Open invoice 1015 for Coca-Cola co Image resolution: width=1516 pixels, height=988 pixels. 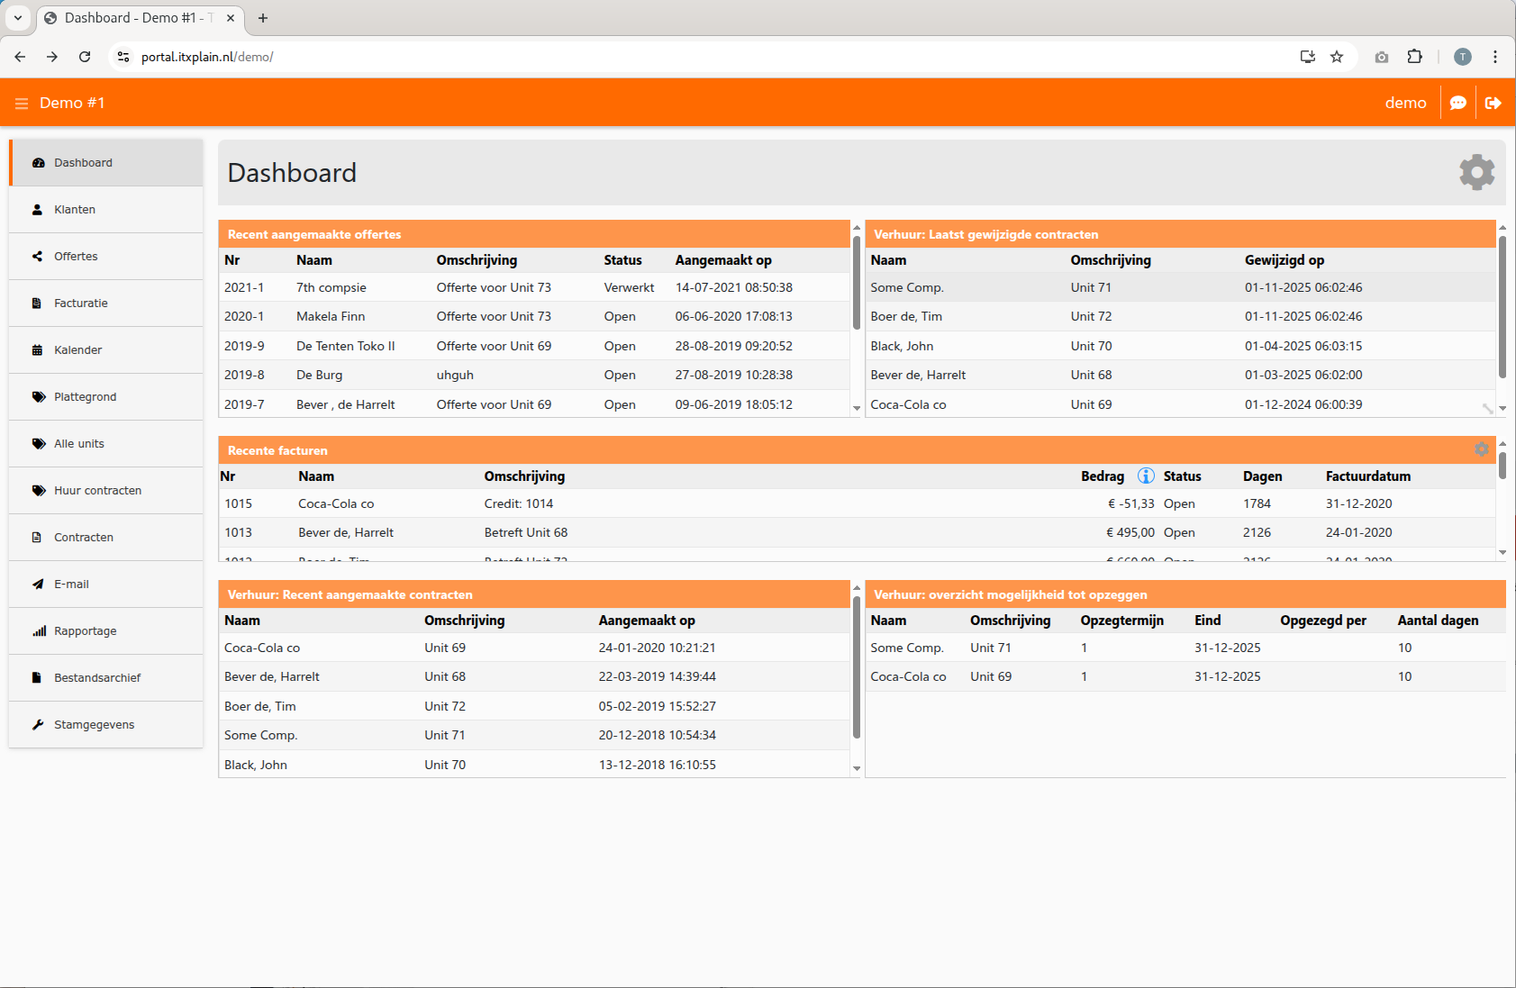pos(335,504)
